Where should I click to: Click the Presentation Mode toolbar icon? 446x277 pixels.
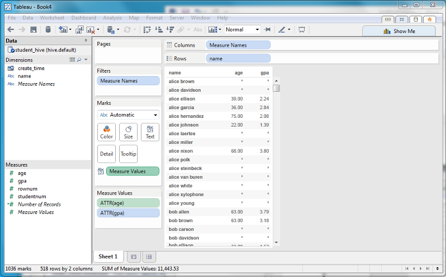(301, 30)
